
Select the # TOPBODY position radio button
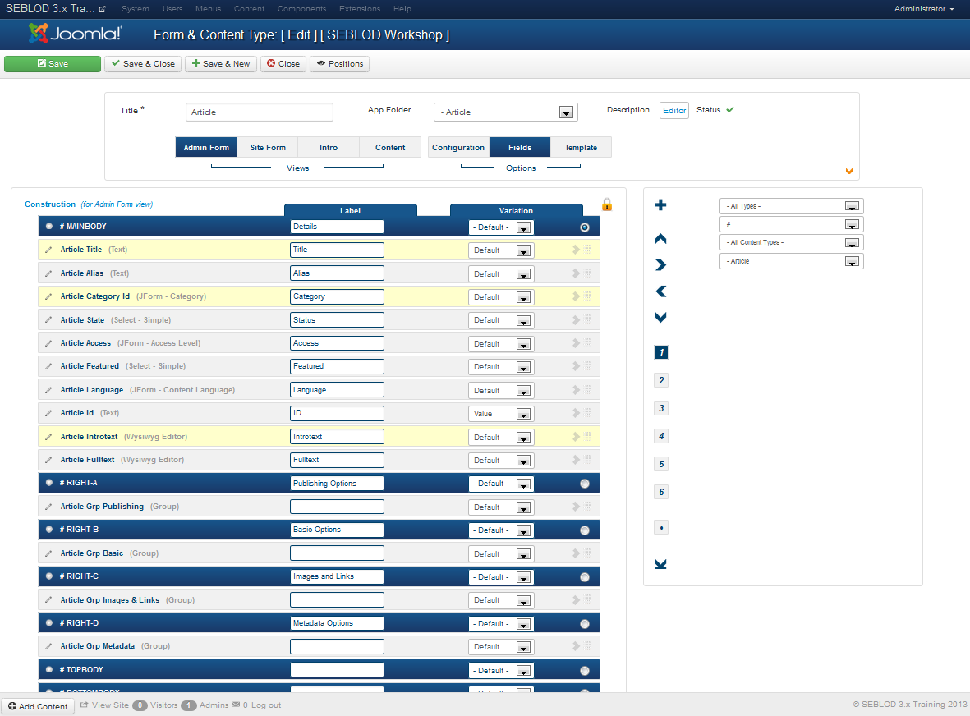coord(585,671)
